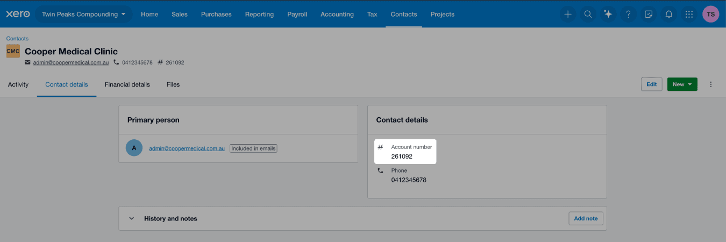Open Twin Peaks Compounding organisation dropdown
The image size is (726, 242).
pyautogui.click(x=84, y=15)
